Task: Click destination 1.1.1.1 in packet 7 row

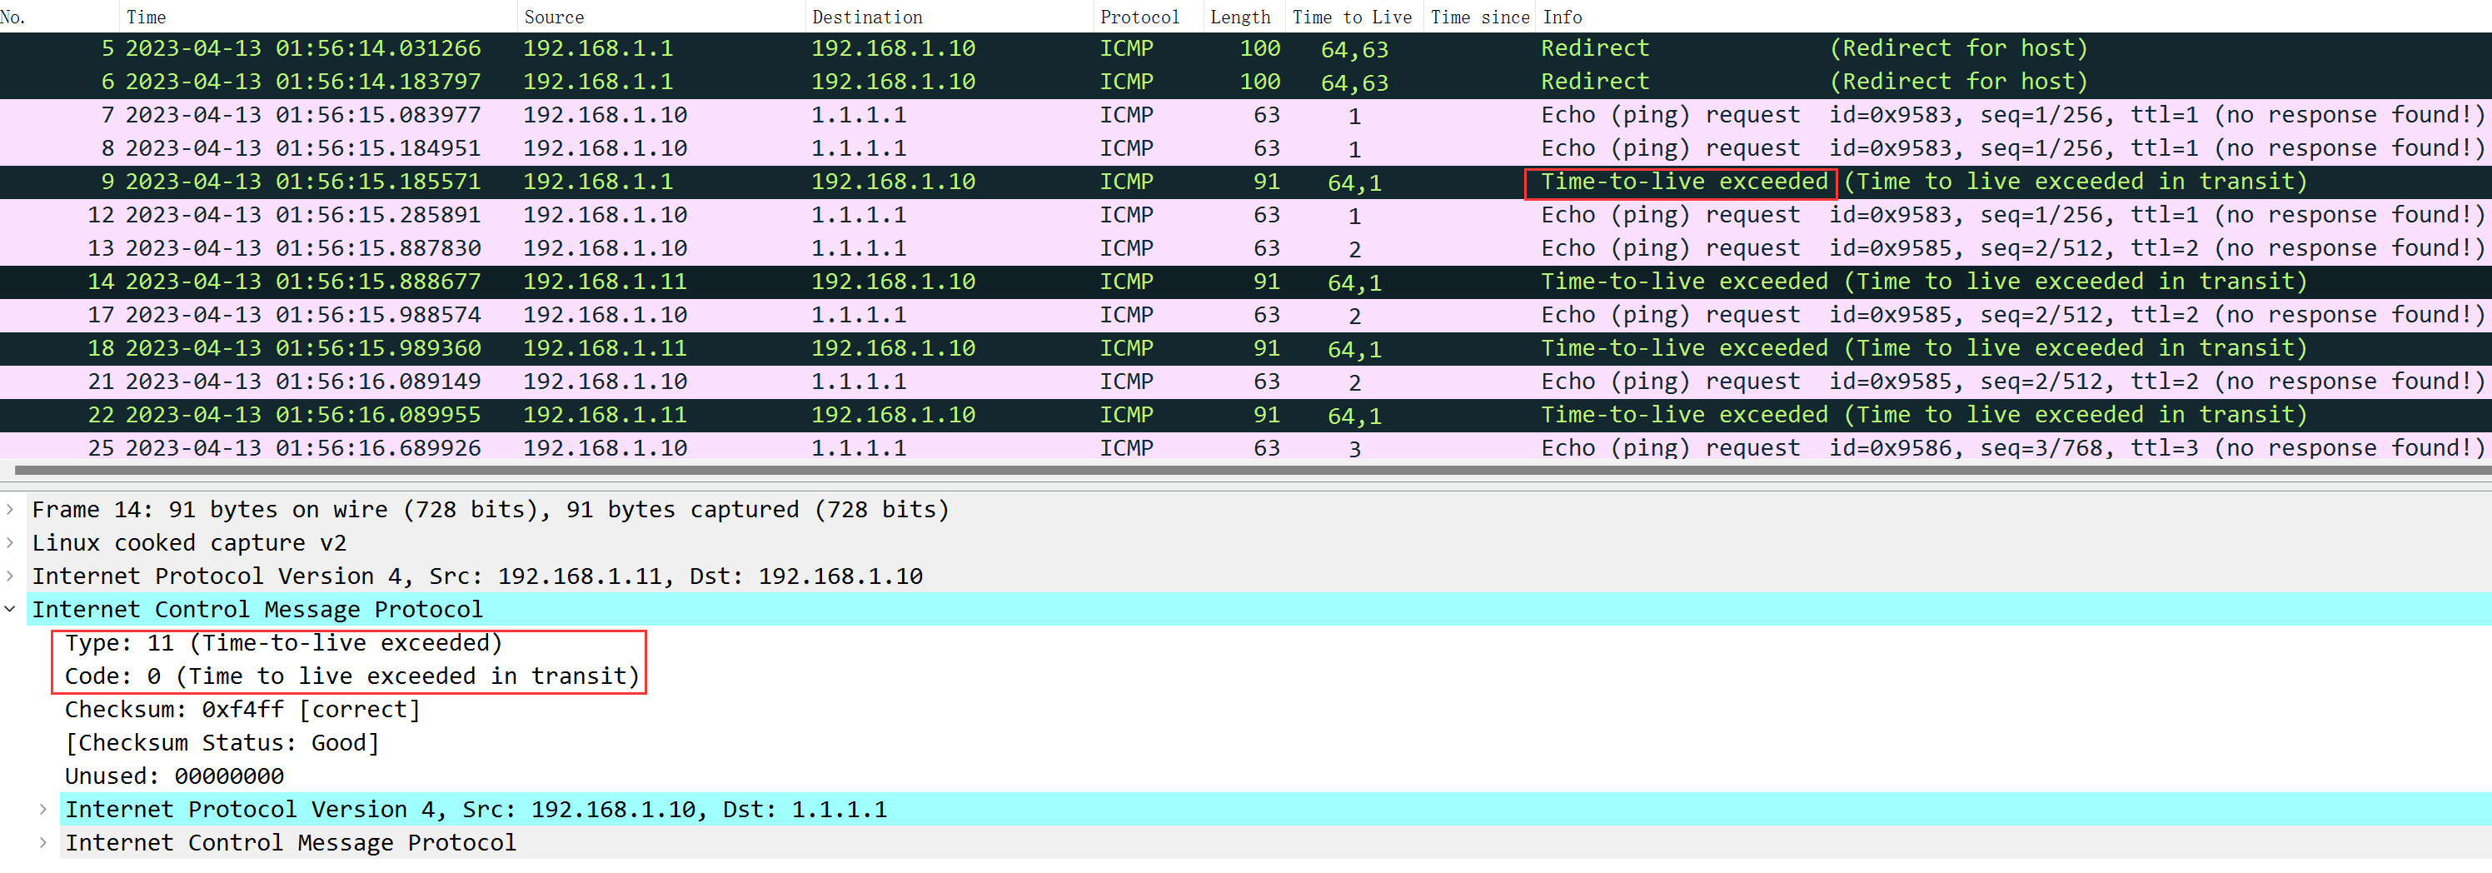Action: (x=858, y=115)
